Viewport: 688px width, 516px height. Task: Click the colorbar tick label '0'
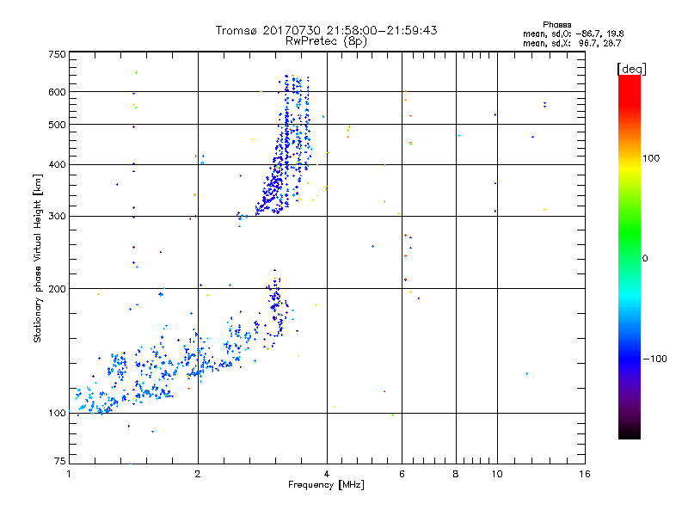645,259
